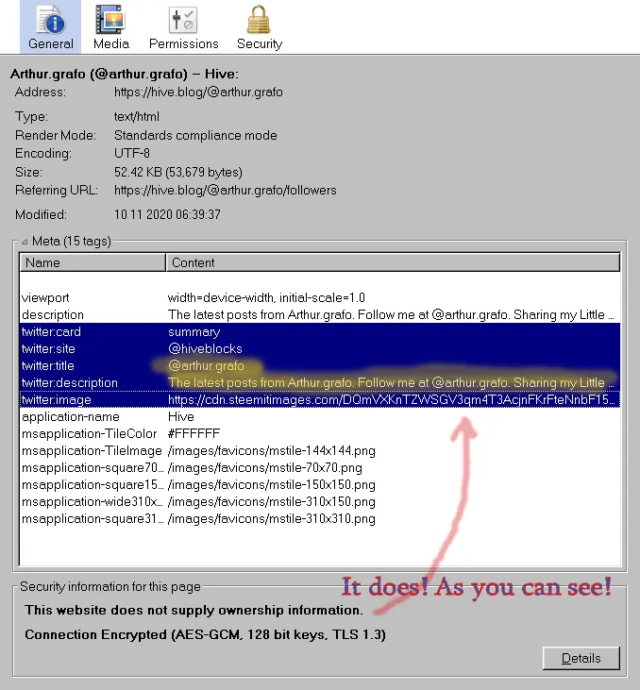Screen dimensions: 640x690
Task: Click the Hive content cell
Action: 181,416
